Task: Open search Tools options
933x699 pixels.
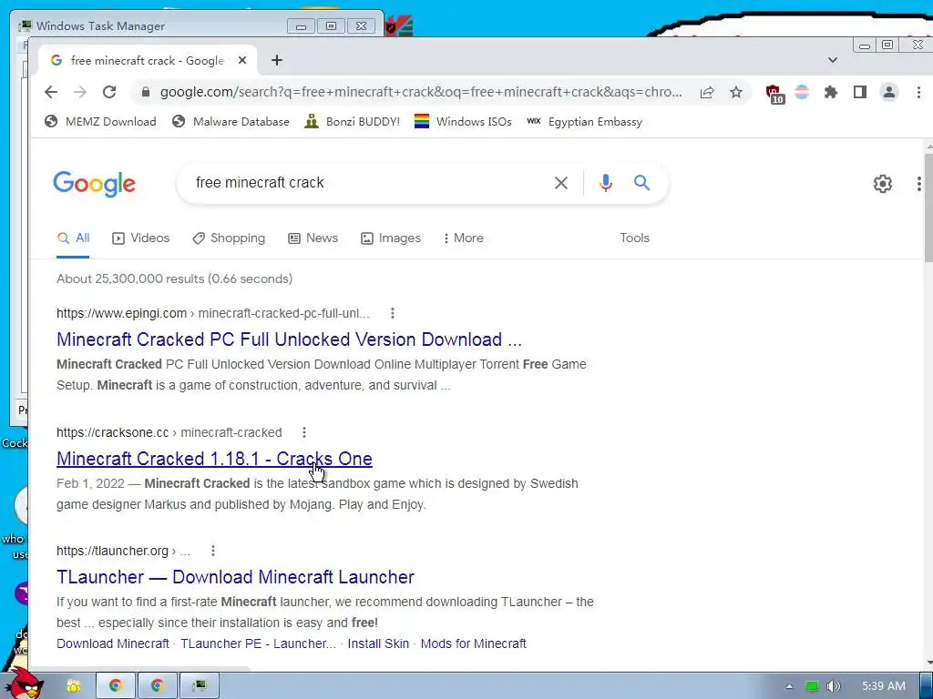Action: [x=634, y=238]
